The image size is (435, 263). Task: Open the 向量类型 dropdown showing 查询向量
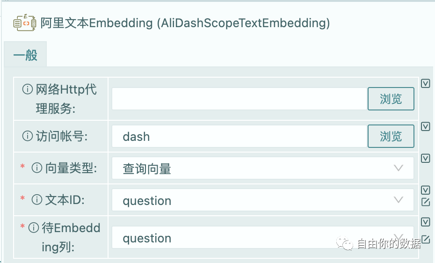[x=262, y=168]
